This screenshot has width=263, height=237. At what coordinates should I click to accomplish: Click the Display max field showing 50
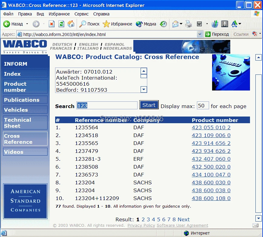[203, 105]
